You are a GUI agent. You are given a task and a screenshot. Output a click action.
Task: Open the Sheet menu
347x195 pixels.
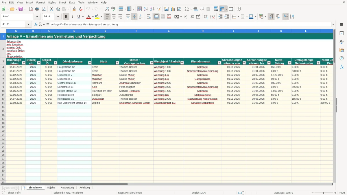[62, 2]
